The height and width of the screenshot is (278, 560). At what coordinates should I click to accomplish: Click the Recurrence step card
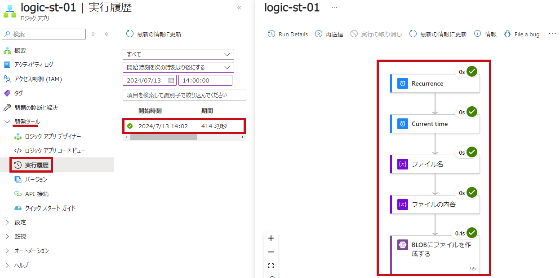tap(435, 83)
